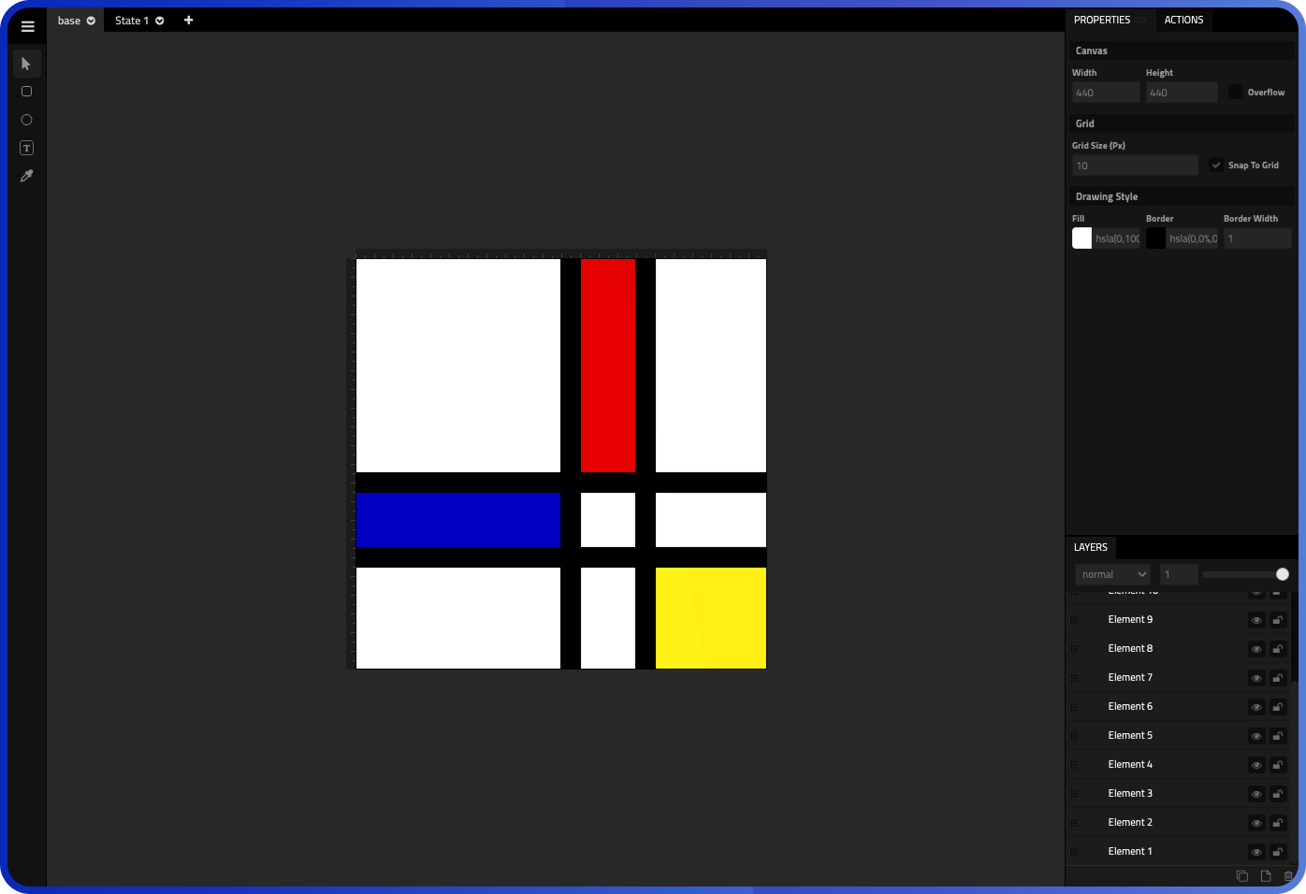Hide the Element 5 layer
The width and height of the screenshot is (1306, 894).
click(x=1256, y=736)
